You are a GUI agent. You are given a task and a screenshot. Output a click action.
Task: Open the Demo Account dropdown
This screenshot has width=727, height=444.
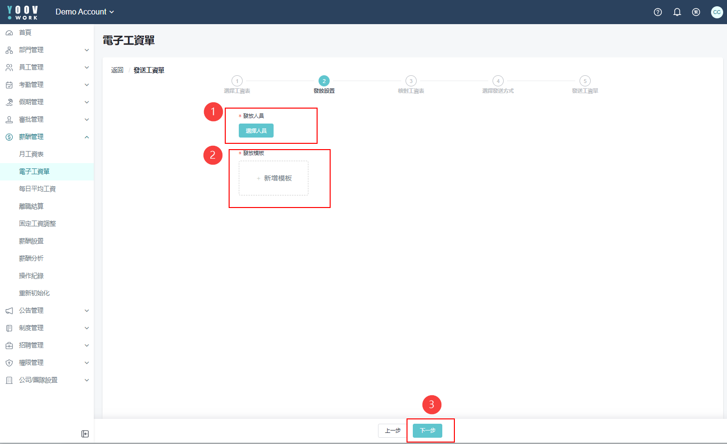click(x=85, y=12)
